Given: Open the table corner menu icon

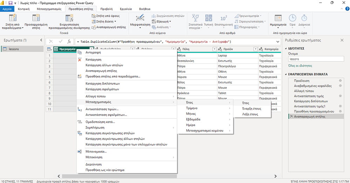Looking at the screenshot, I should point(49,49).
